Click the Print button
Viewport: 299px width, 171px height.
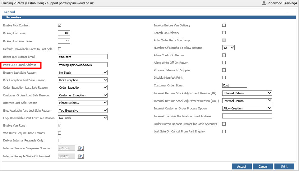(284, 167)
